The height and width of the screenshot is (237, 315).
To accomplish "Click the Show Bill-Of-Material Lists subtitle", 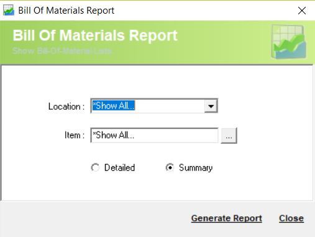I will (63, 51).
